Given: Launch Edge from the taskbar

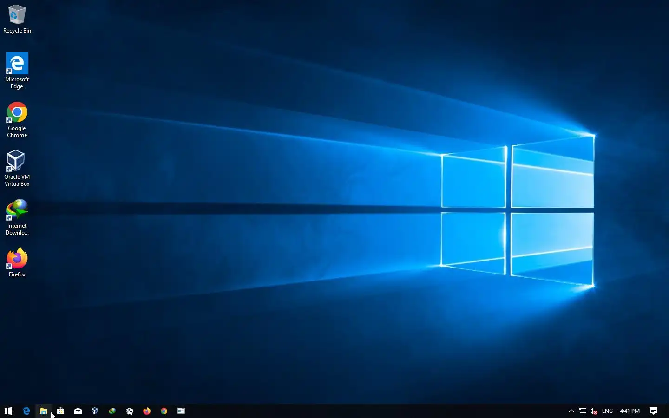Looking at the screenshot, I should tap(26, 411).
